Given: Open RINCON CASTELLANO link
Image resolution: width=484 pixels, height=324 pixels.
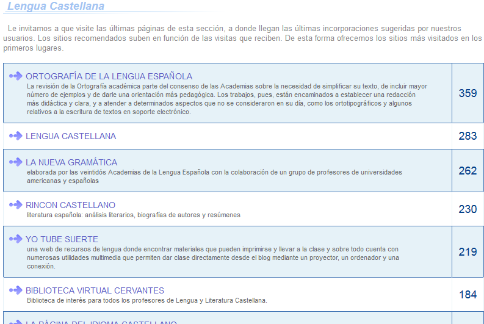Looking at the screenshot, I should coord(70,205).
